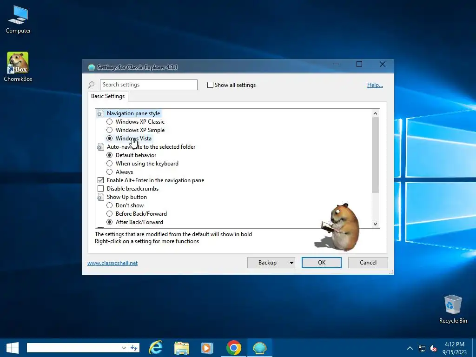Viewport: 476px width, 357px height.
Task: Click the network tray icon
Action: (422, 348)
